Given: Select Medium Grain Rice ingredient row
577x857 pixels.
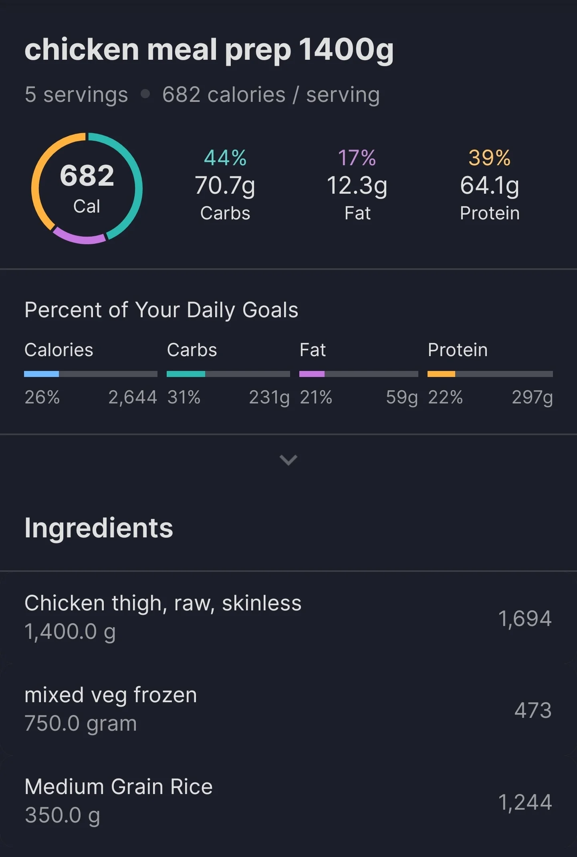Looking at the screenshot, I should coord(288,801).
